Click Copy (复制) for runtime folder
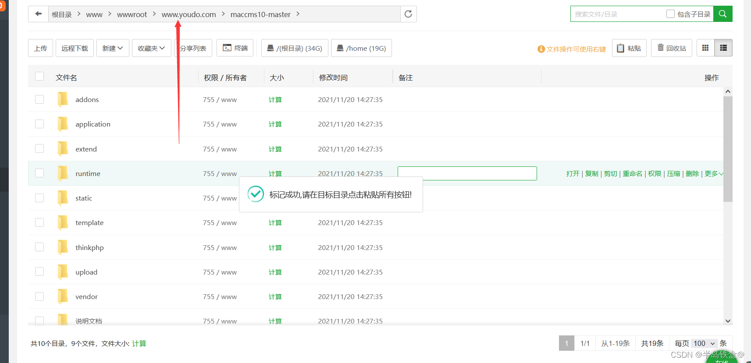 coord(591,174)
